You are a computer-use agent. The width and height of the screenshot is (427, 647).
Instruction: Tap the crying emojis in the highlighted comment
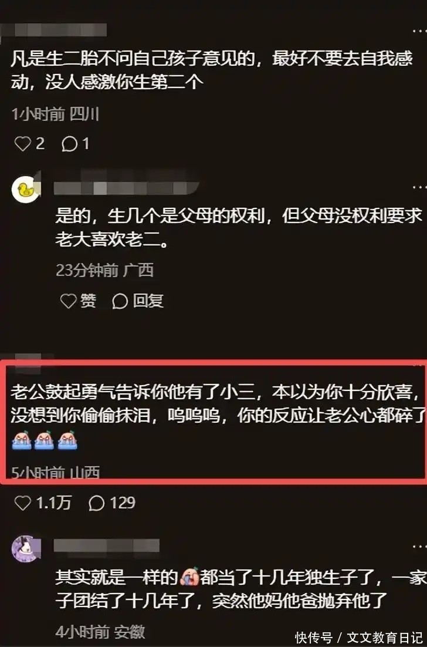44,440
